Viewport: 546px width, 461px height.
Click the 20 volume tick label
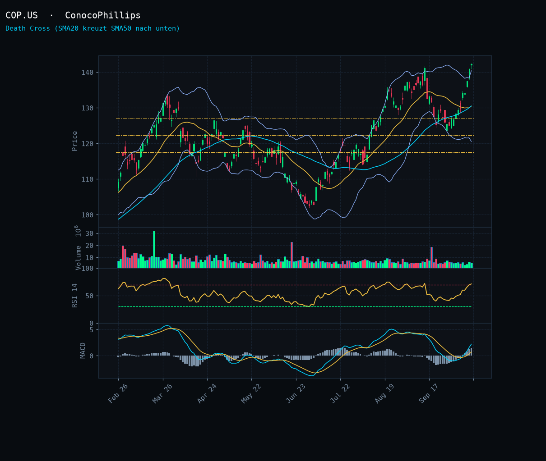click(89, 246)
